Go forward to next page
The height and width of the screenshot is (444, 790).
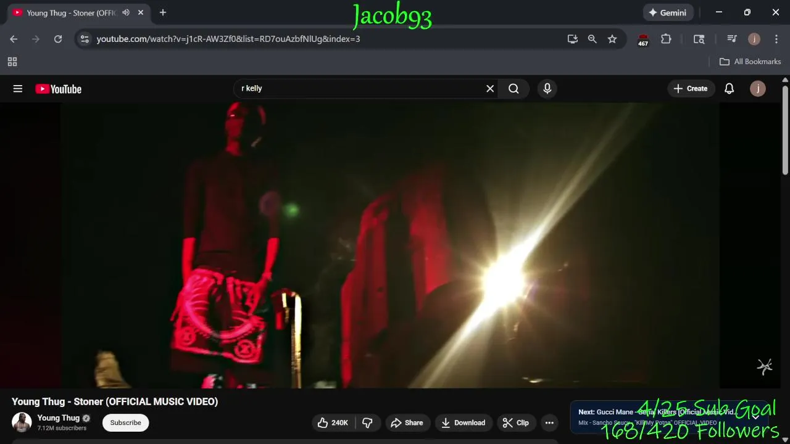[x=36, y=39]
